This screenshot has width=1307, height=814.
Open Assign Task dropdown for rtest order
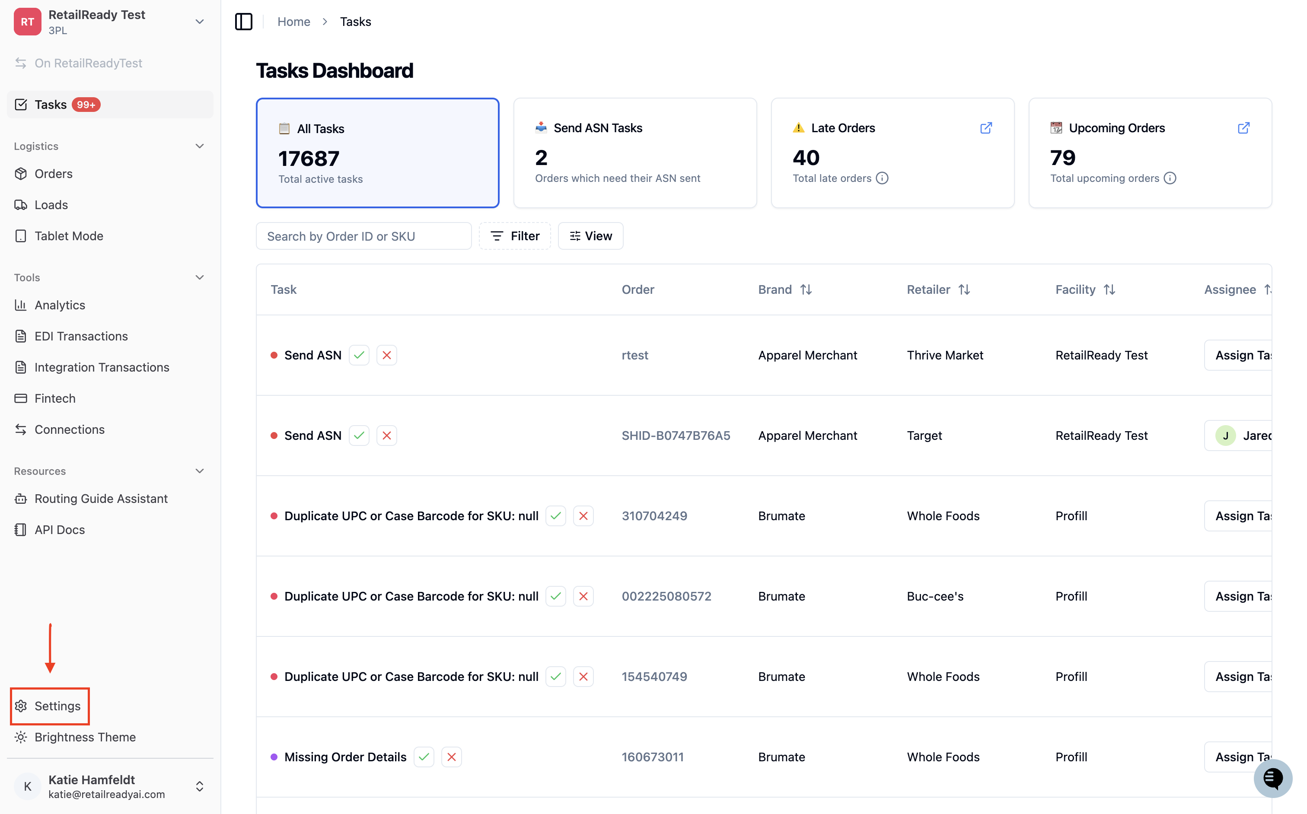coord(1238,355)
